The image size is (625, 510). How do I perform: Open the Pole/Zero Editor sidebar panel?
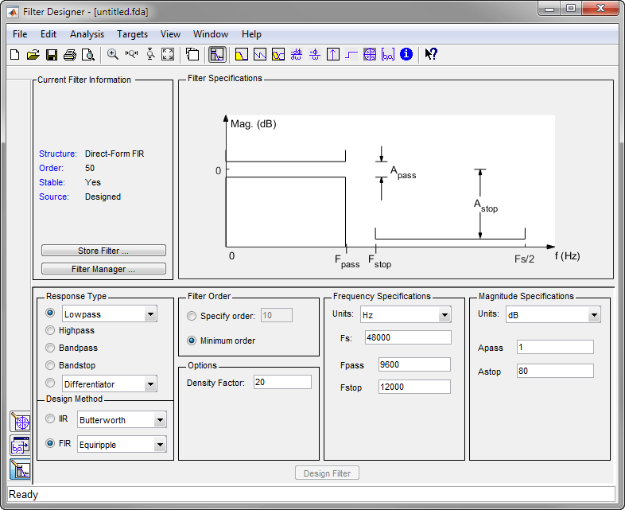pos(20,422)
